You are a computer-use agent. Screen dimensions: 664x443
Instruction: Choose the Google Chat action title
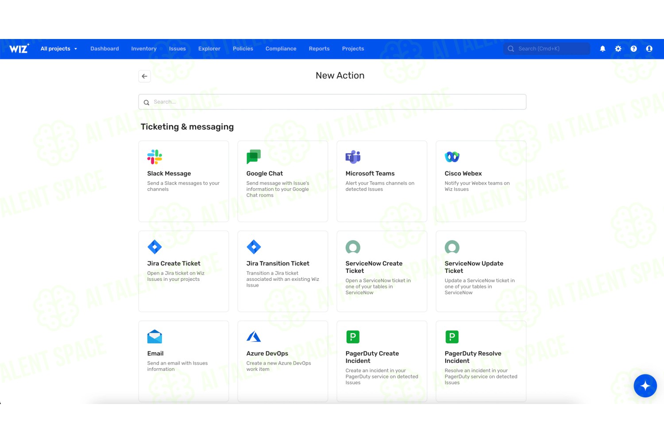coord(265,174)
